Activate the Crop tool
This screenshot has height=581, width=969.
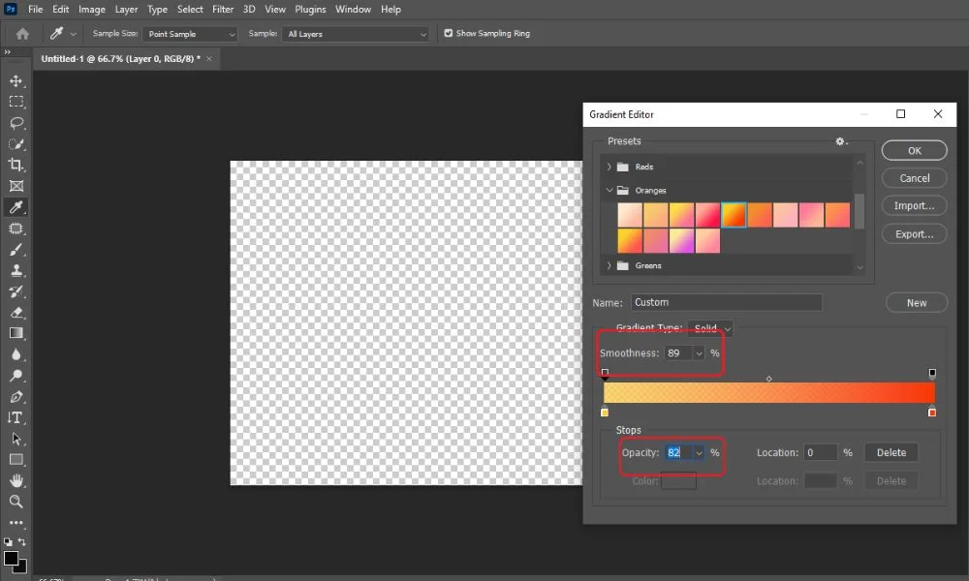point(16,165)
